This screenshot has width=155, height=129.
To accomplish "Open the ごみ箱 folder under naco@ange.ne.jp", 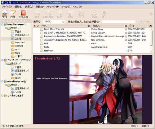I will tap(16, 92).
